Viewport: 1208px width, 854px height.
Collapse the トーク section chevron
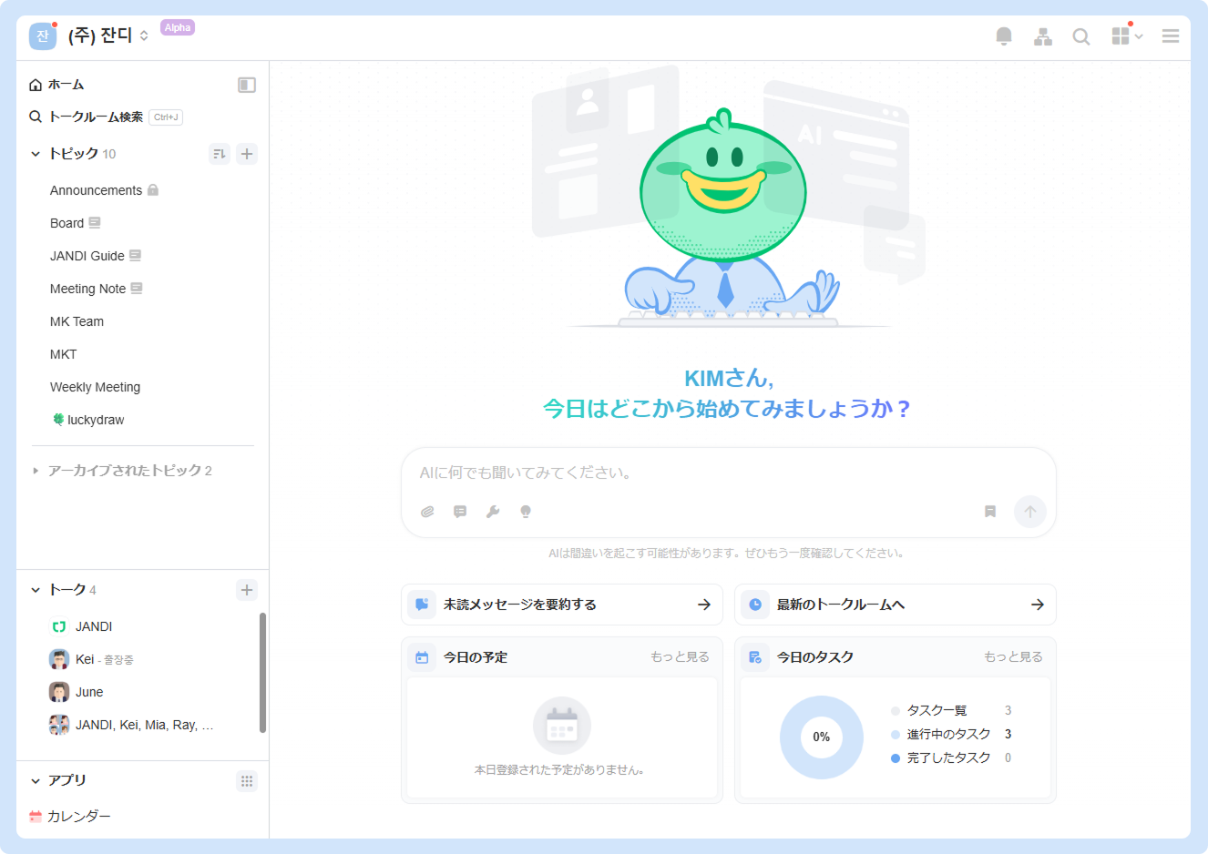[x=36, y=590]
